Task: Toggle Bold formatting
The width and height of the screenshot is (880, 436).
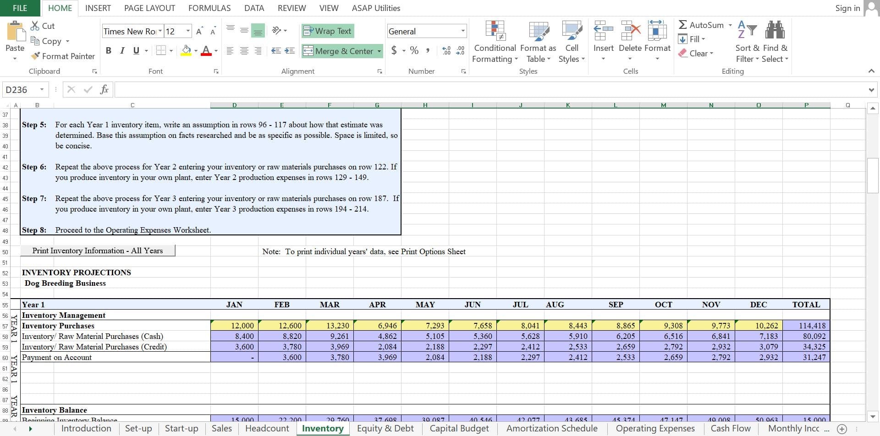Action: 109,50
